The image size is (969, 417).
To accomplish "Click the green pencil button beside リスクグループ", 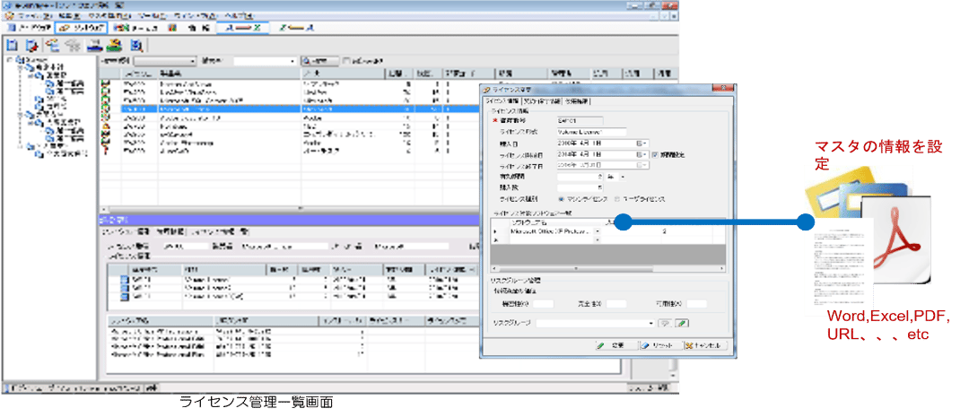I will (x=682, y=323).
